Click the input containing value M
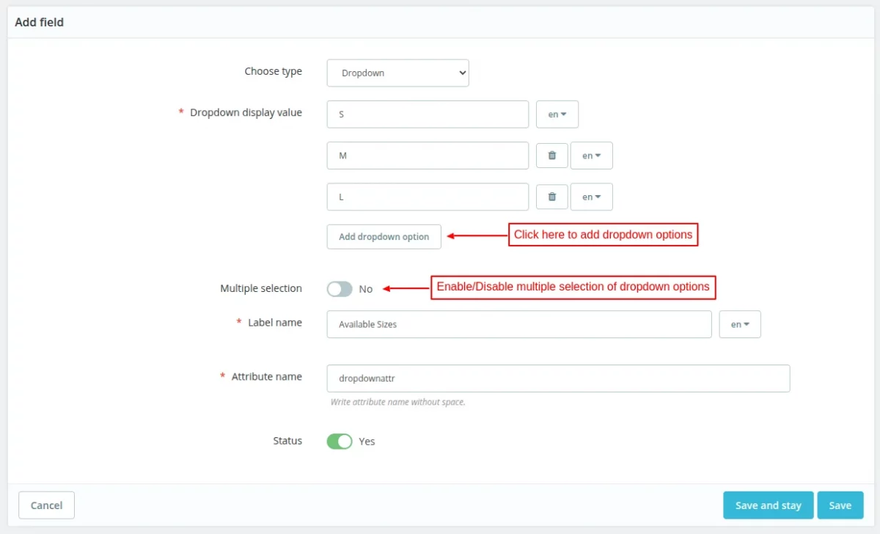This screenshot has width=880, height=534. pyautogui.click(x=428, y=156)
